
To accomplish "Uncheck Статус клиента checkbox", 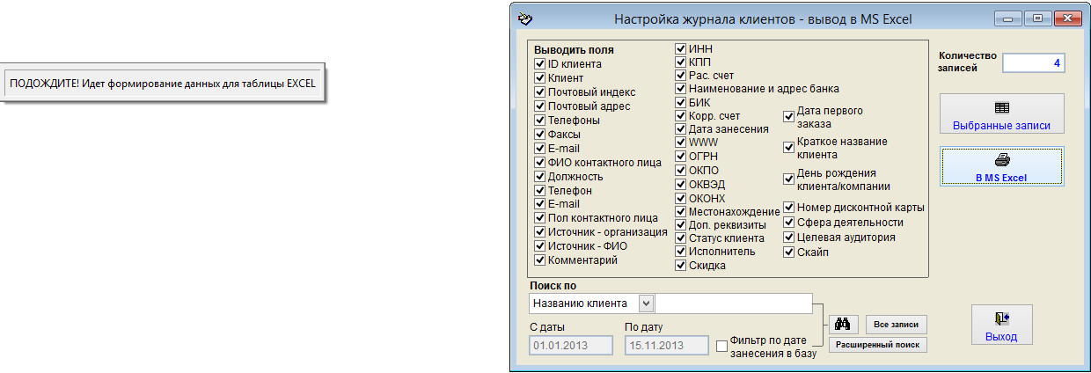I will pos(681,238).
